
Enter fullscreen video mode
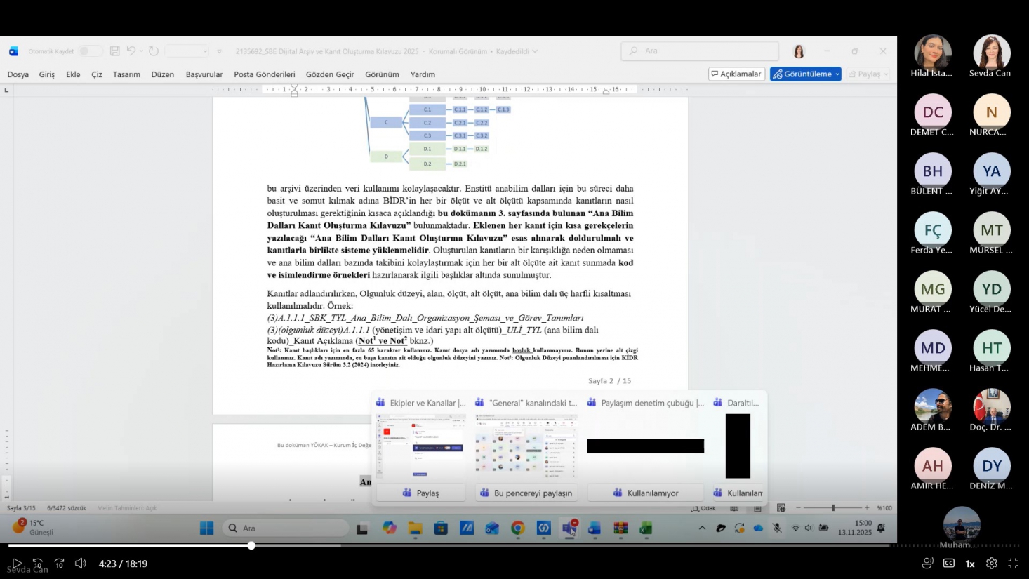pos(1013,564)
